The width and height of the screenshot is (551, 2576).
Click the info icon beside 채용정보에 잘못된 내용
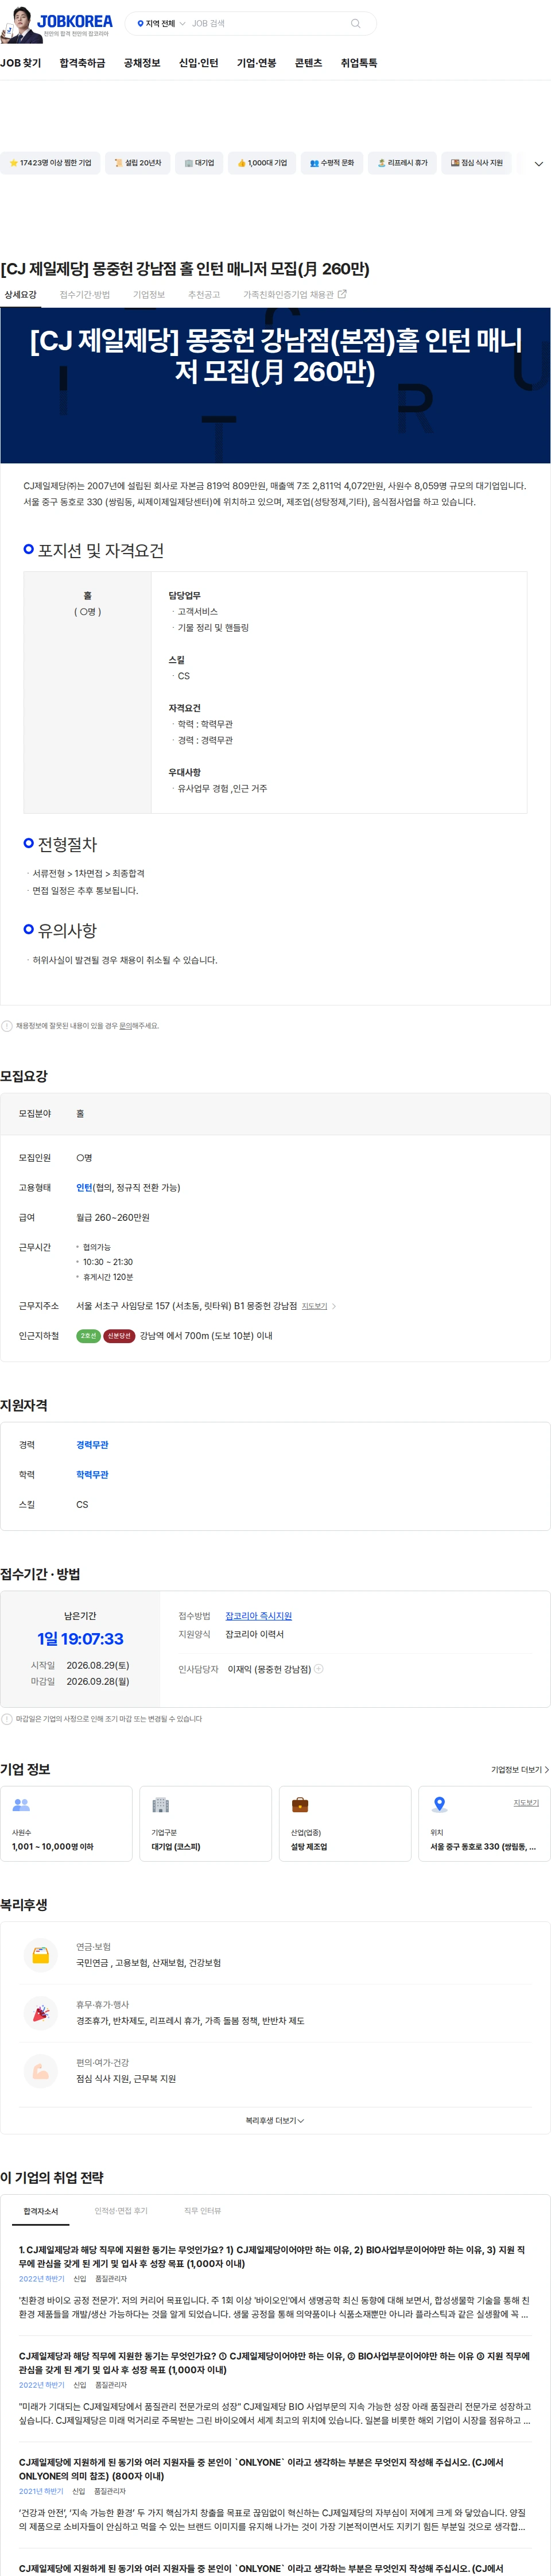pyautogui.click(x=7, y=1026)
